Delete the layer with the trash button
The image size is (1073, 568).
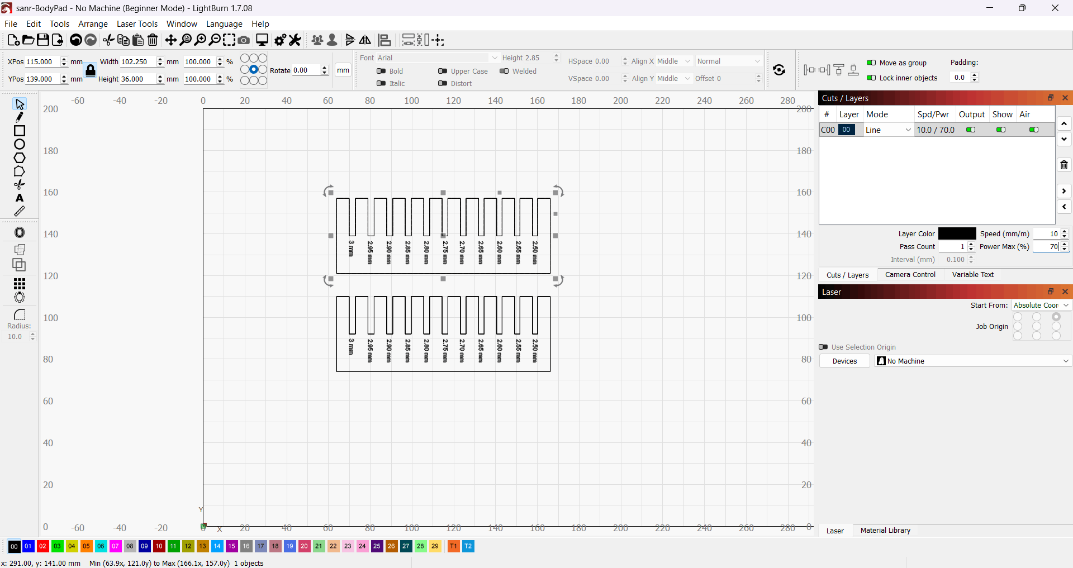1064,165
